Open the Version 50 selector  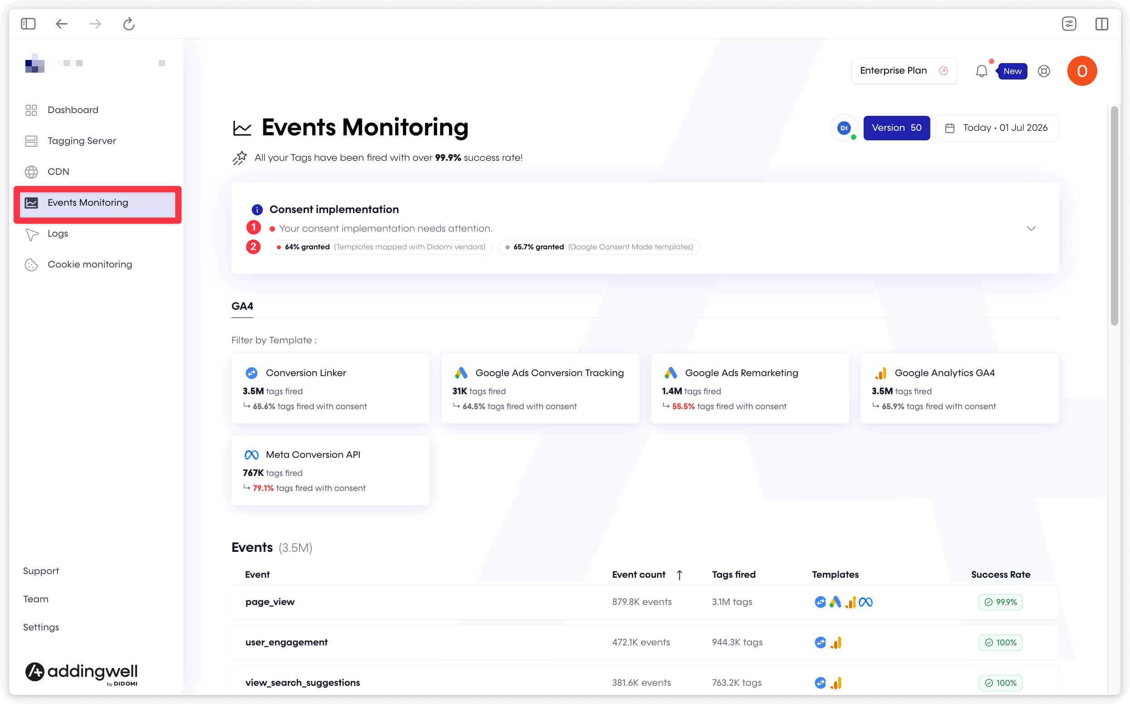[x=896, y=128]
